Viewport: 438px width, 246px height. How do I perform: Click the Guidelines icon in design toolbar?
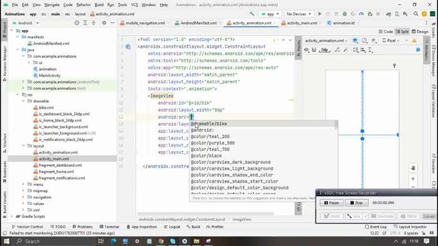coord(370,50)
